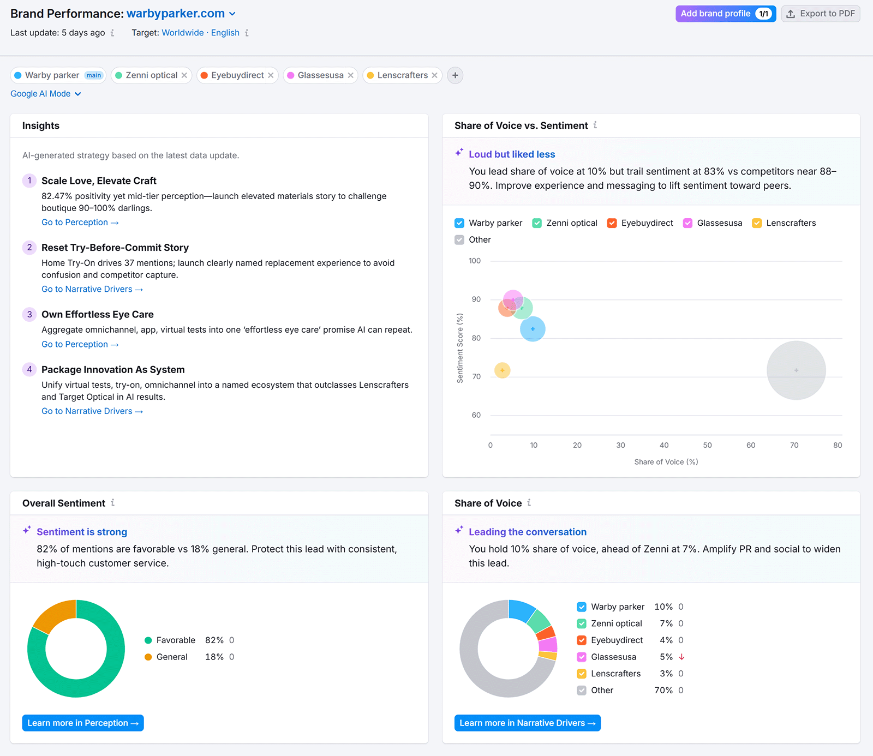The height and width of the screenshot is (756, 873).
Task: Toggle Eyebuydirect checkbox in scatter chart legend
Action: coord(612,223)
